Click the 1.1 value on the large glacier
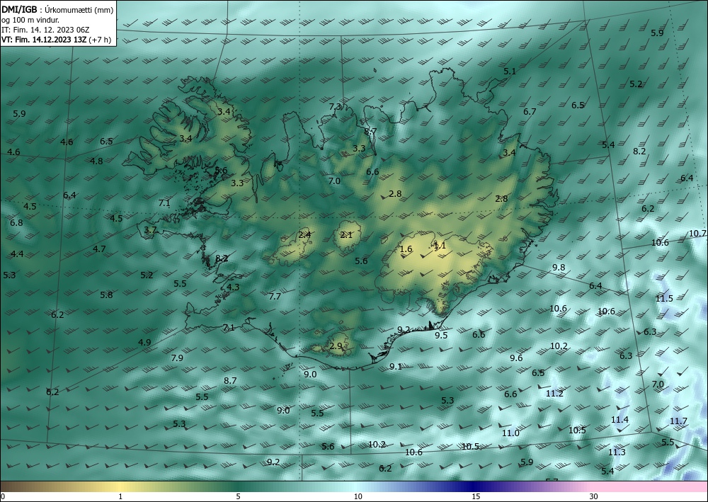 click(x=440, y=246)
